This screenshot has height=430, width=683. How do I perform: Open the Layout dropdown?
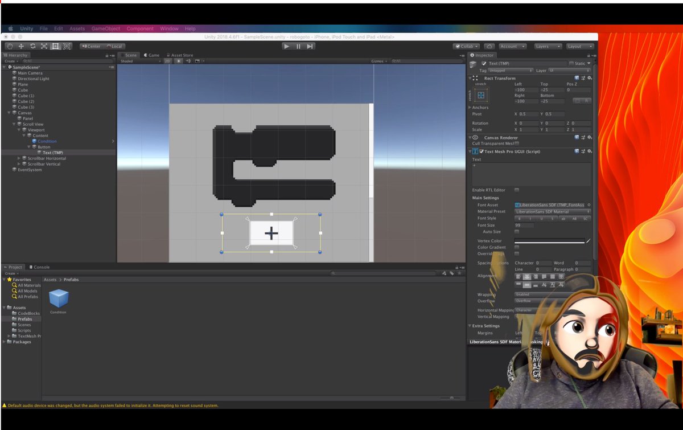click(579, 46)
